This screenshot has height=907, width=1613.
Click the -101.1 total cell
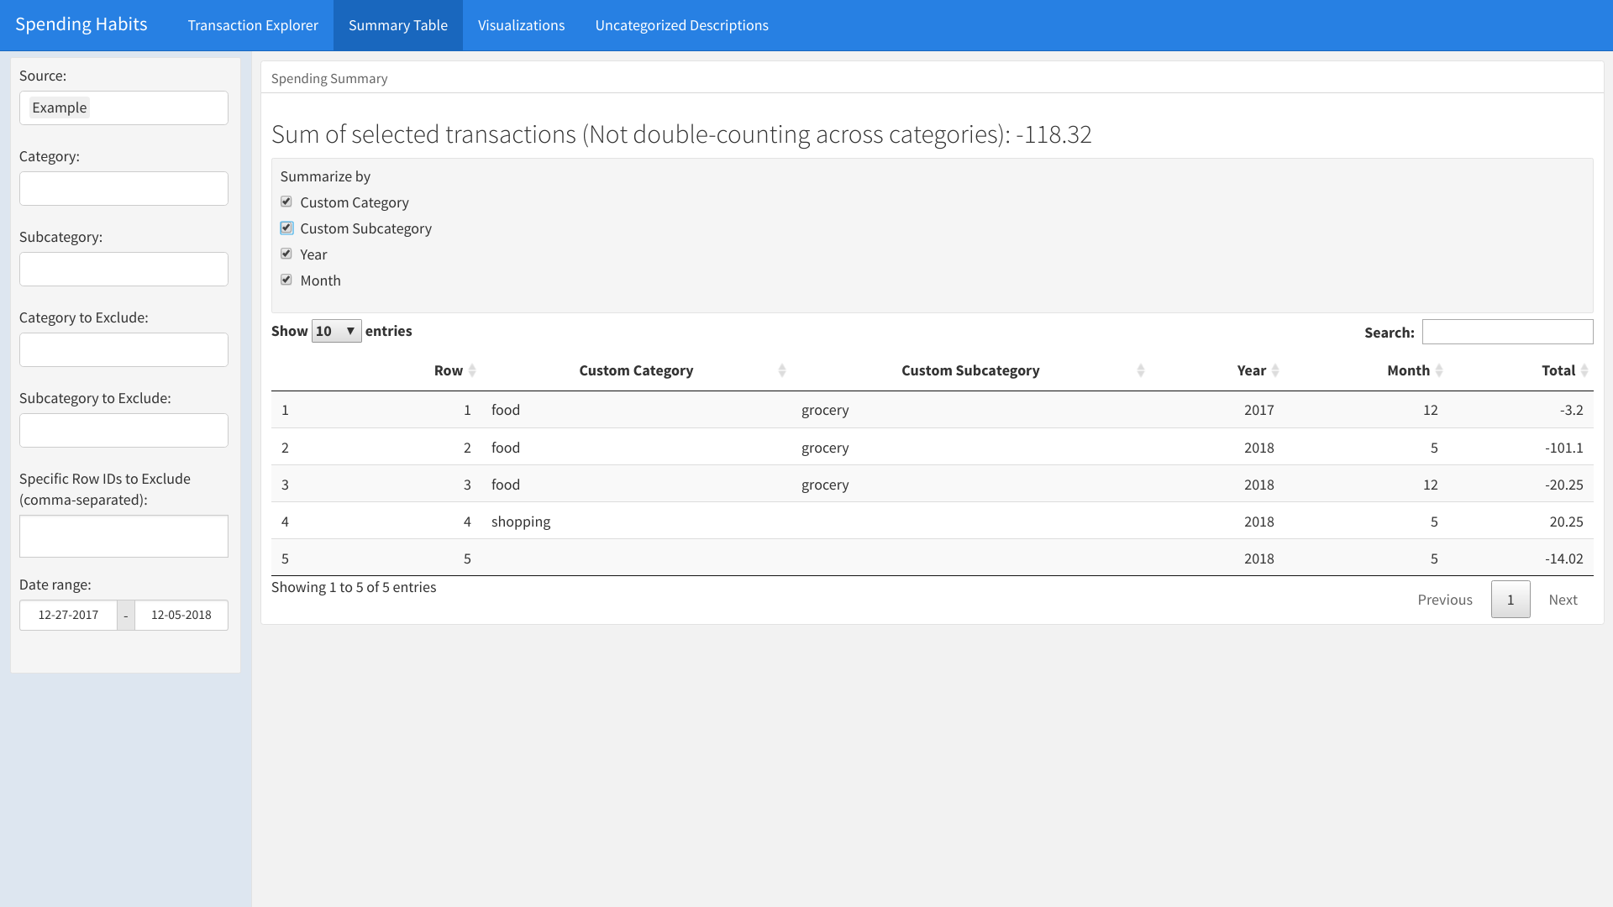coord(1564,448)
